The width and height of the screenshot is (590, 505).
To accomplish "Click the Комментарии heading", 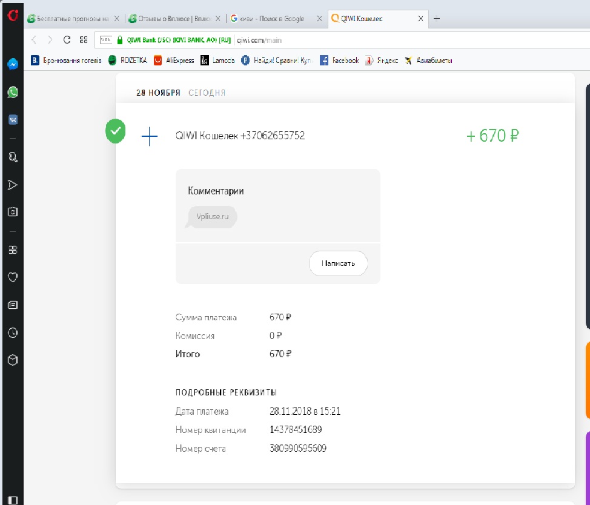I will pyautogui.click(x=216, y=191).
